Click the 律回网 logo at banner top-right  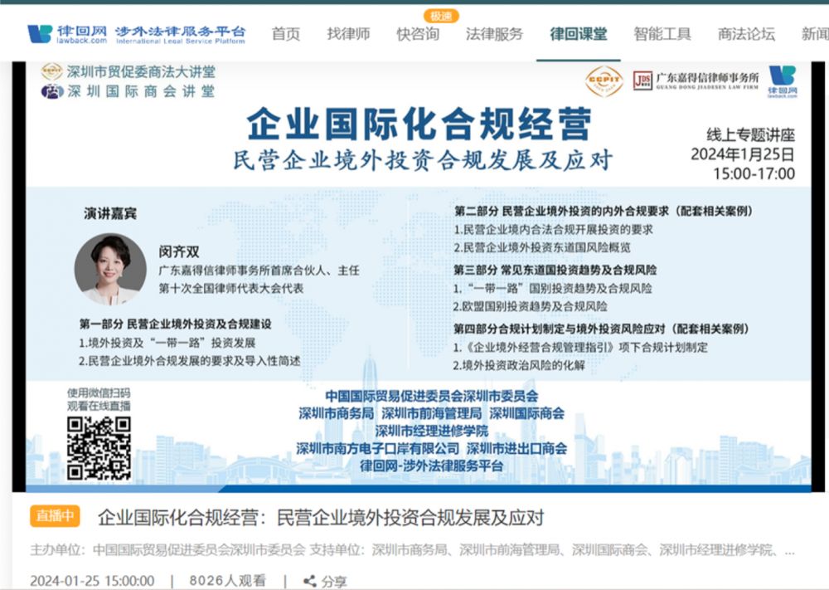tap(782, 81)
